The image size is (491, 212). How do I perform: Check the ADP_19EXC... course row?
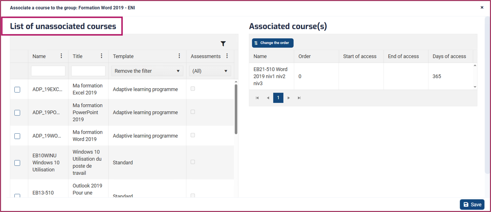pyautogui.click(x=17, y=90)
